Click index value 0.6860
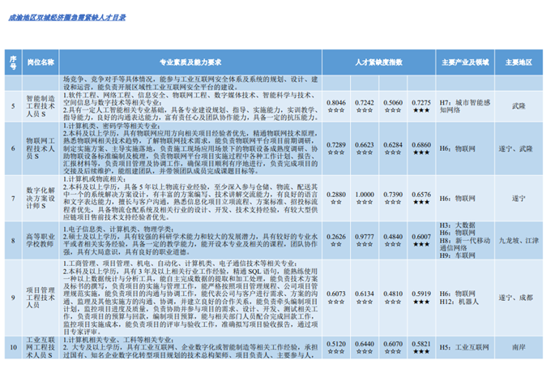Viewport: 551px width, 369px height. pos(421,144)
